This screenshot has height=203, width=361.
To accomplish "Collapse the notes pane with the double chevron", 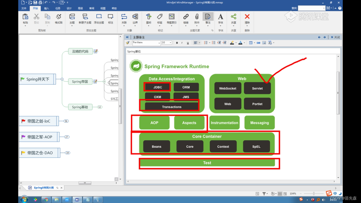I will [x=127, y=37].
